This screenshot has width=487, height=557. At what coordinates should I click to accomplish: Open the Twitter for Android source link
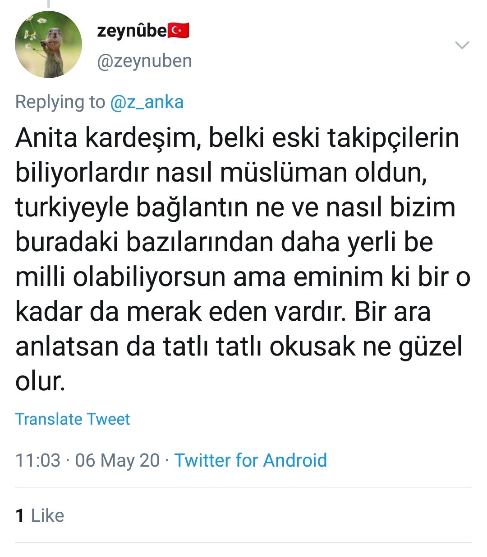pos(251,460)
